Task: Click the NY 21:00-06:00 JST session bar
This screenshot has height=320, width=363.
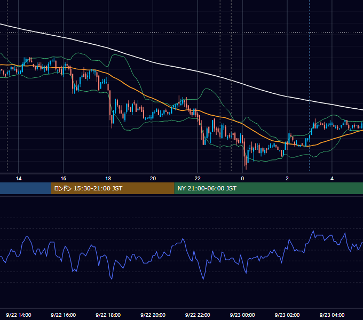Action: pos(269,188)
